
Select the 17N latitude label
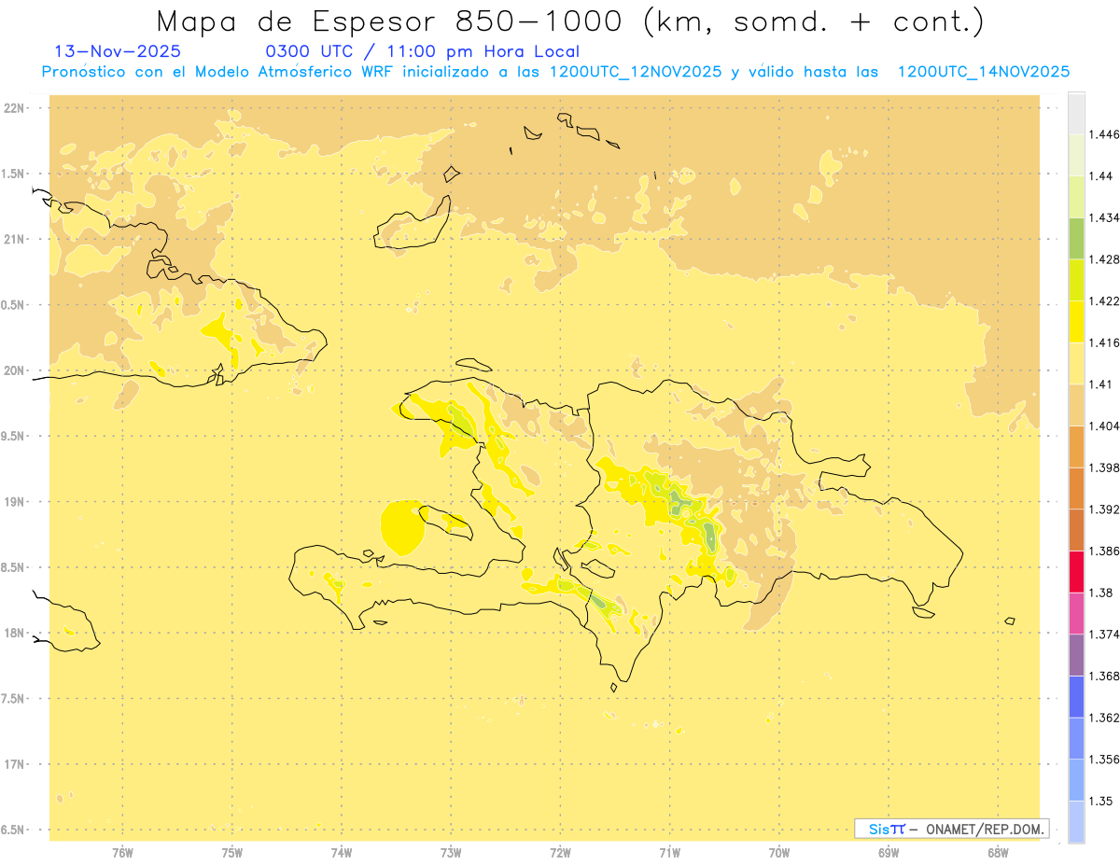[x=14, y=764]
